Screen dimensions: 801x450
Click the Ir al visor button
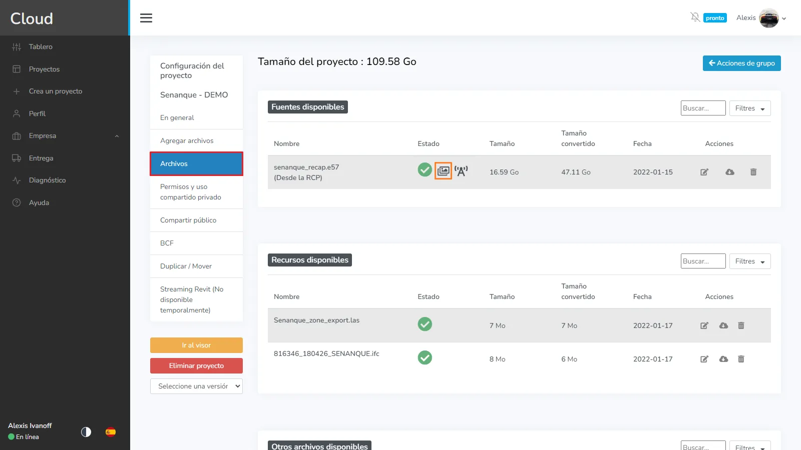click(x=196, y=345)
